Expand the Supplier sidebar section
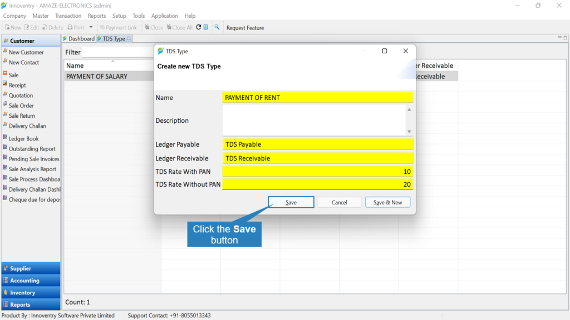570x320 pixels. click(31, 268)
